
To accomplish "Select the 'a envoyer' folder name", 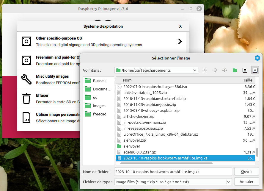I will click(x=132, y=146).
